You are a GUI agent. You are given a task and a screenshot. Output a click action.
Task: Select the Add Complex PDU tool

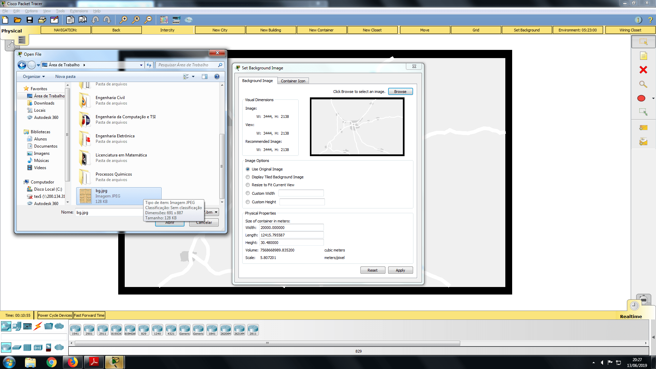click(643, 141)
